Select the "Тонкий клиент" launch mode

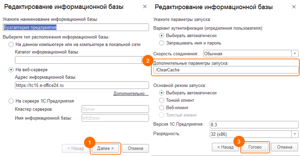tap(162, 100)
